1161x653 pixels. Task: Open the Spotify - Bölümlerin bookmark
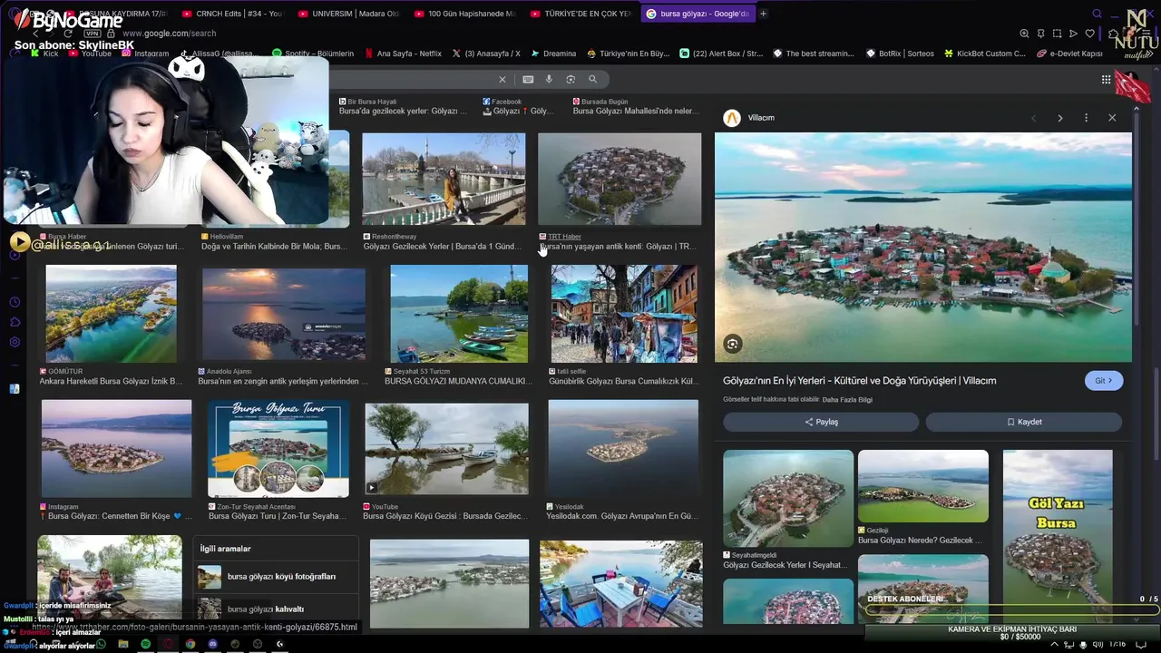pos(313,54)
